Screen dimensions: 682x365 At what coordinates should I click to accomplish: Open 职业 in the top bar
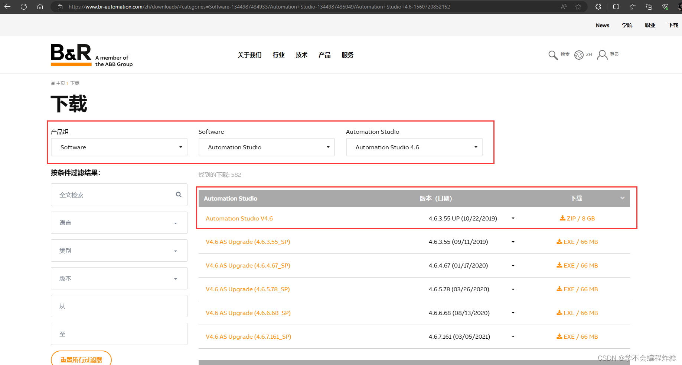(650, 25)
